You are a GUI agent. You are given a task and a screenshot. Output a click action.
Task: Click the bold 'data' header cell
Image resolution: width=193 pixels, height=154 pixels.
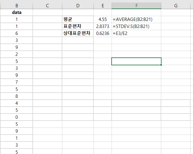pos(17,12)
